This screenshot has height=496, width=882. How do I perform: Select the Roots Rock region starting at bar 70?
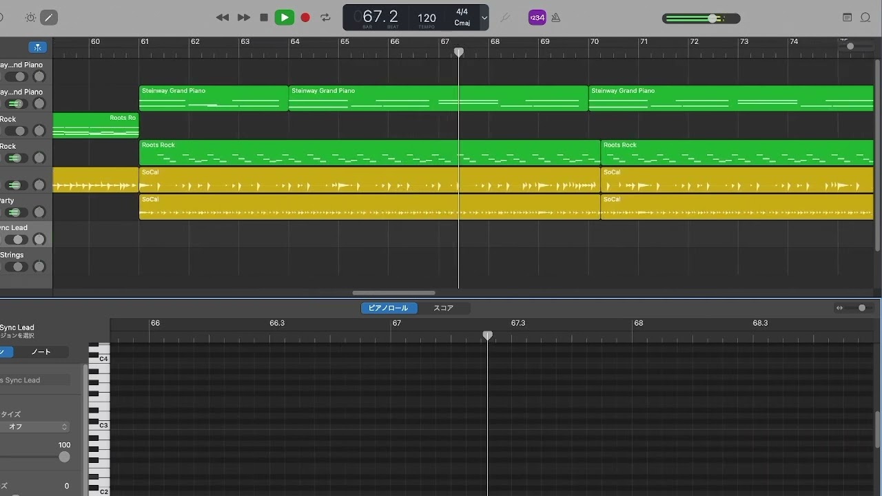737,152
